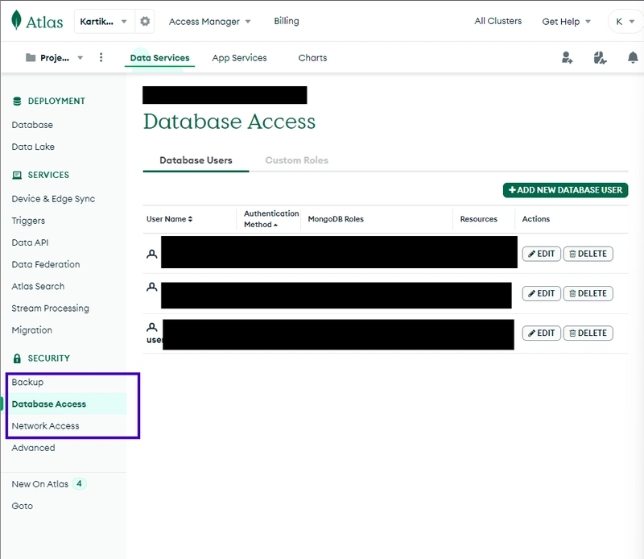Open Data API in the sidebar
The width and height of the screenshot is (644, 559).
point(30,242)
